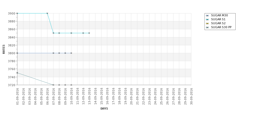
Task: Click the 3720 data point on 09-09-2016
Action: click(65, 85)
